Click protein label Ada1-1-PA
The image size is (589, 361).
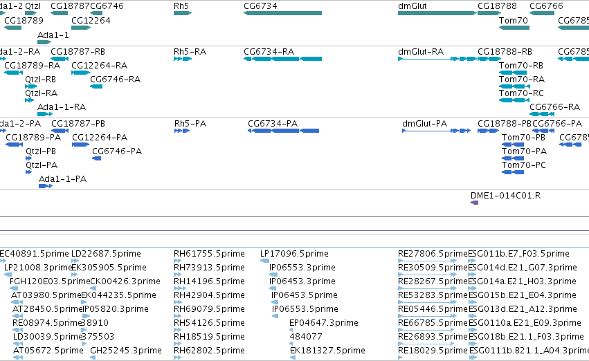[x=62, y=179]
